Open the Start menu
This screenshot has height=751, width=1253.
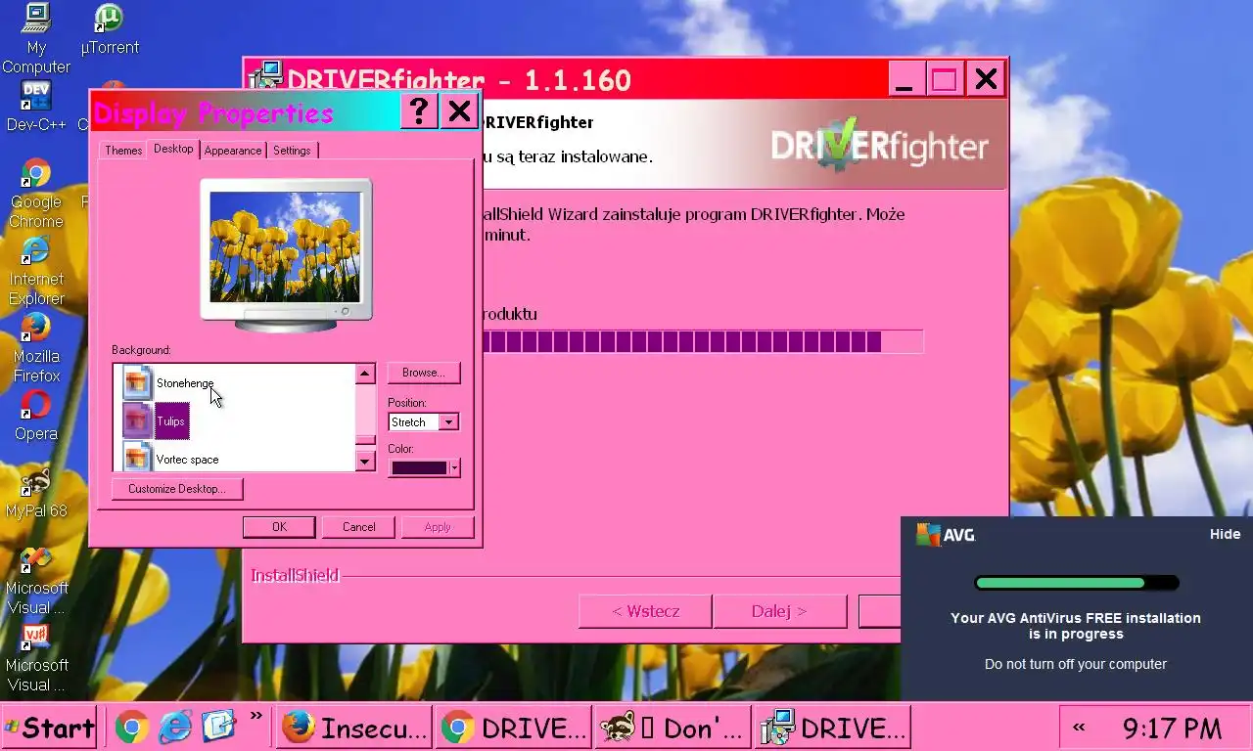(x=49, y=728)
